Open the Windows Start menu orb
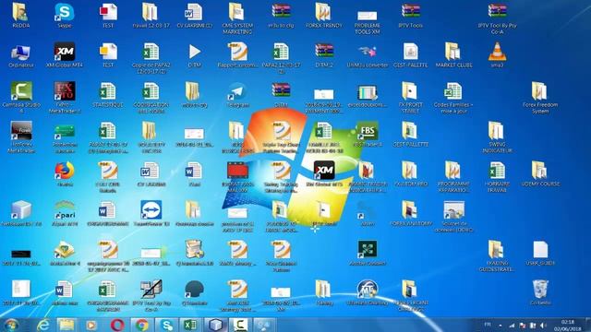Screen dimensions: 591x332 coord(12,325)
